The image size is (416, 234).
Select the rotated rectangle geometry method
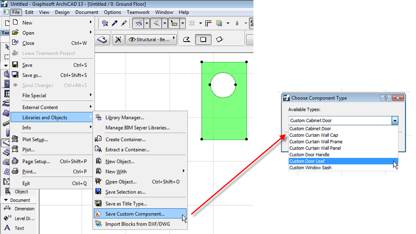(x=220, y=40)
